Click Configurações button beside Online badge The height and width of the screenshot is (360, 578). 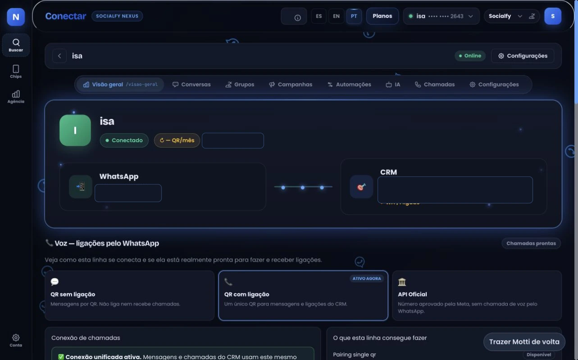(523, 56)
